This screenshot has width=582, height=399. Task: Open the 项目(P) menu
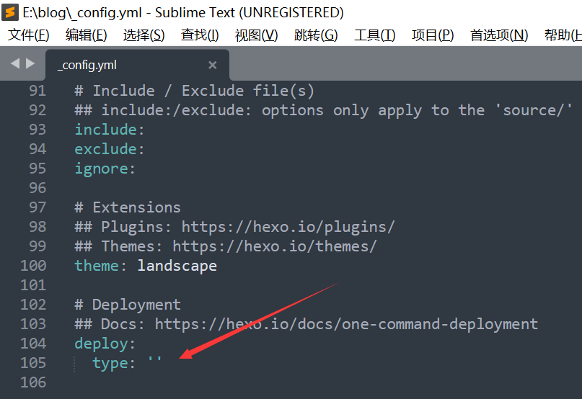(433, 35)
